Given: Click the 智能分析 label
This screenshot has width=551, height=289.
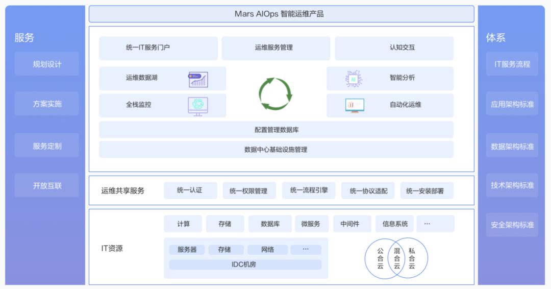Looking at the screenshot, I should 402,78.
